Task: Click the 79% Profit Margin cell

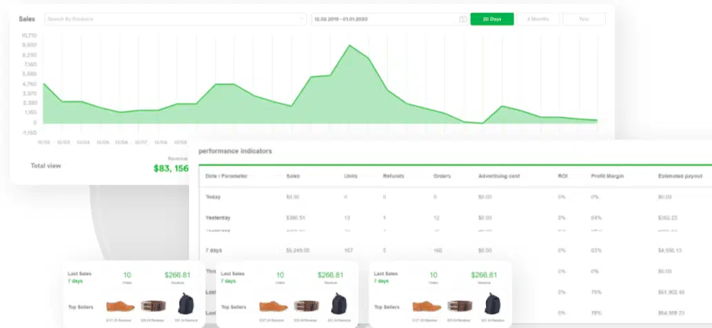Action: [596, 292]
